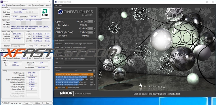Click the Validate button in CPU-Z
This screenshot has height=105, width=216.
pos(37,103)
